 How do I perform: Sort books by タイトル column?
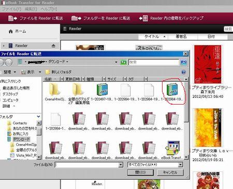[x=153, y=37]
